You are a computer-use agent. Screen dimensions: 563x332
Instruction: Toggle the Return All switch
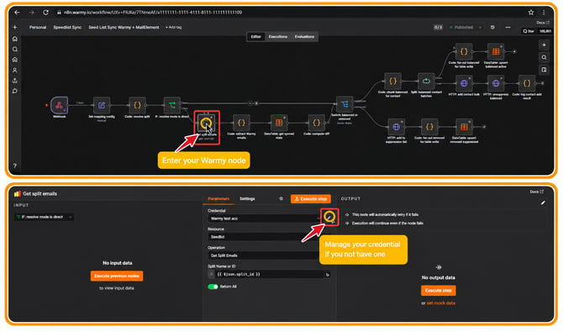[x=213, y=287]
